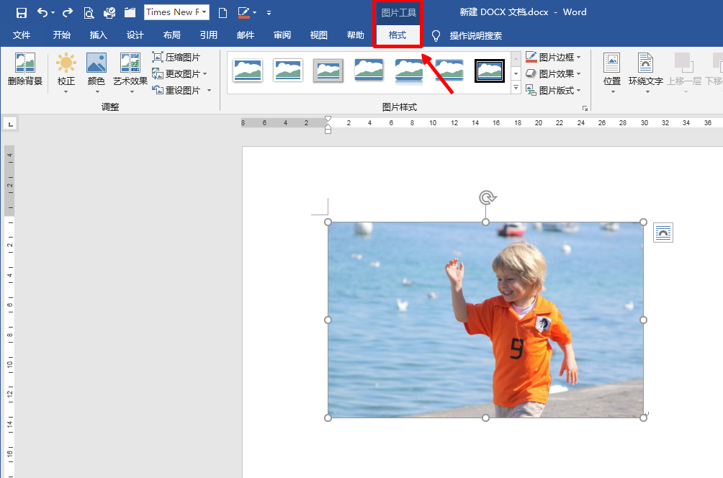Click the Undo arrow icon

click(42, 12)
